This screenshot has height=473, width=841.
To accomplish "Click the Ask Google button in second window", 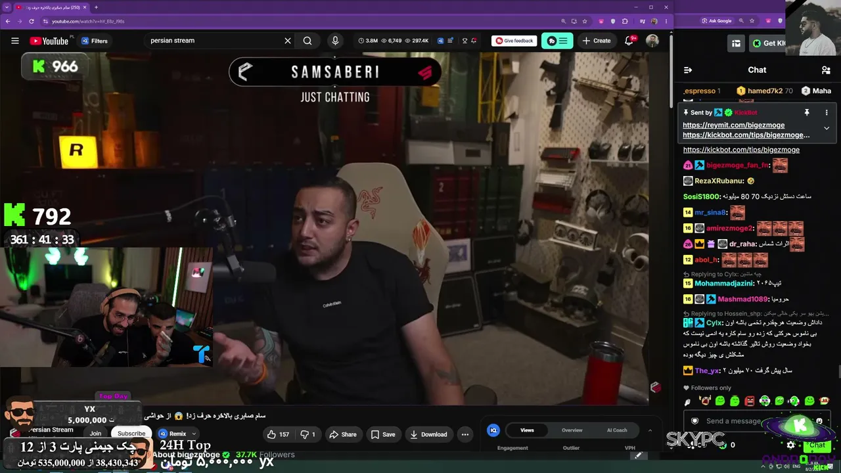I will tap(716, 21).
